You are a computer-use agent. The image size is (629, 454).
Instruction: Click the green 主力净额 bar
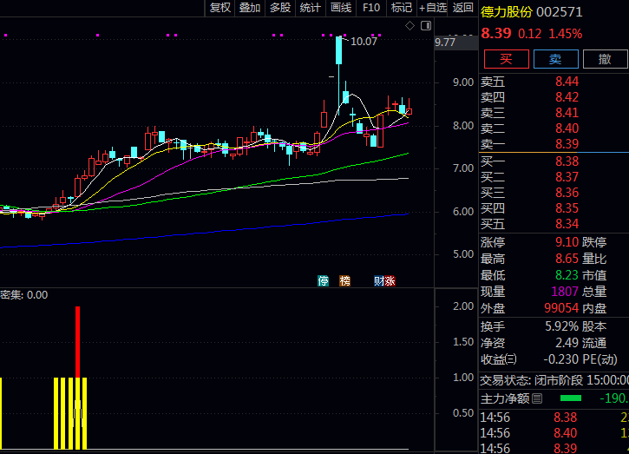(570, 398)
